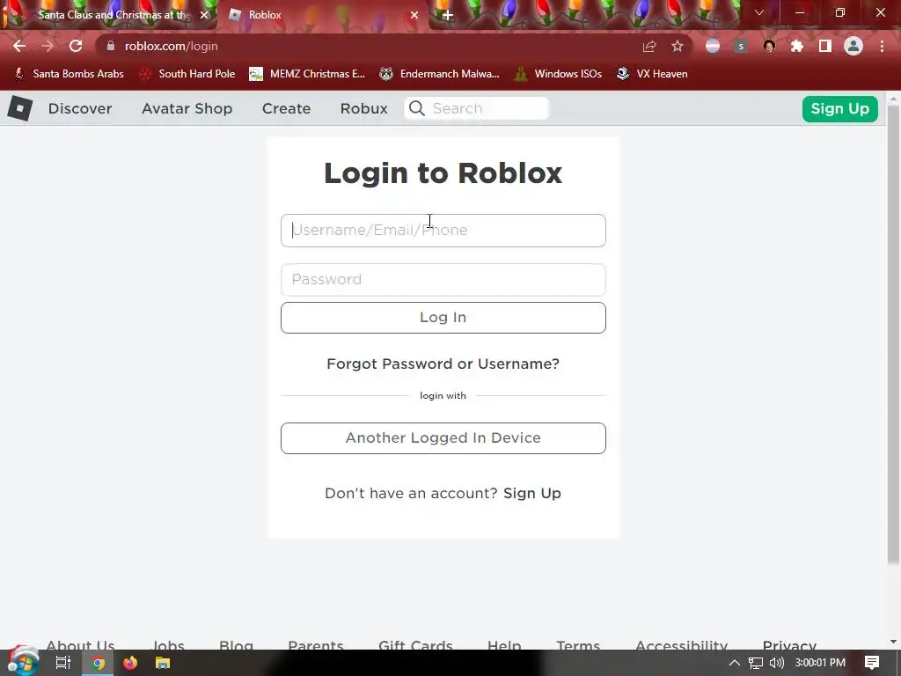Open a new tab with plus icon
This screenshot has width=901, height=676.
[448, 16]
